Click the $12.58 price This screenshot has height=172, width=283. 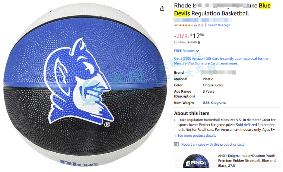[x=197, y=36]
